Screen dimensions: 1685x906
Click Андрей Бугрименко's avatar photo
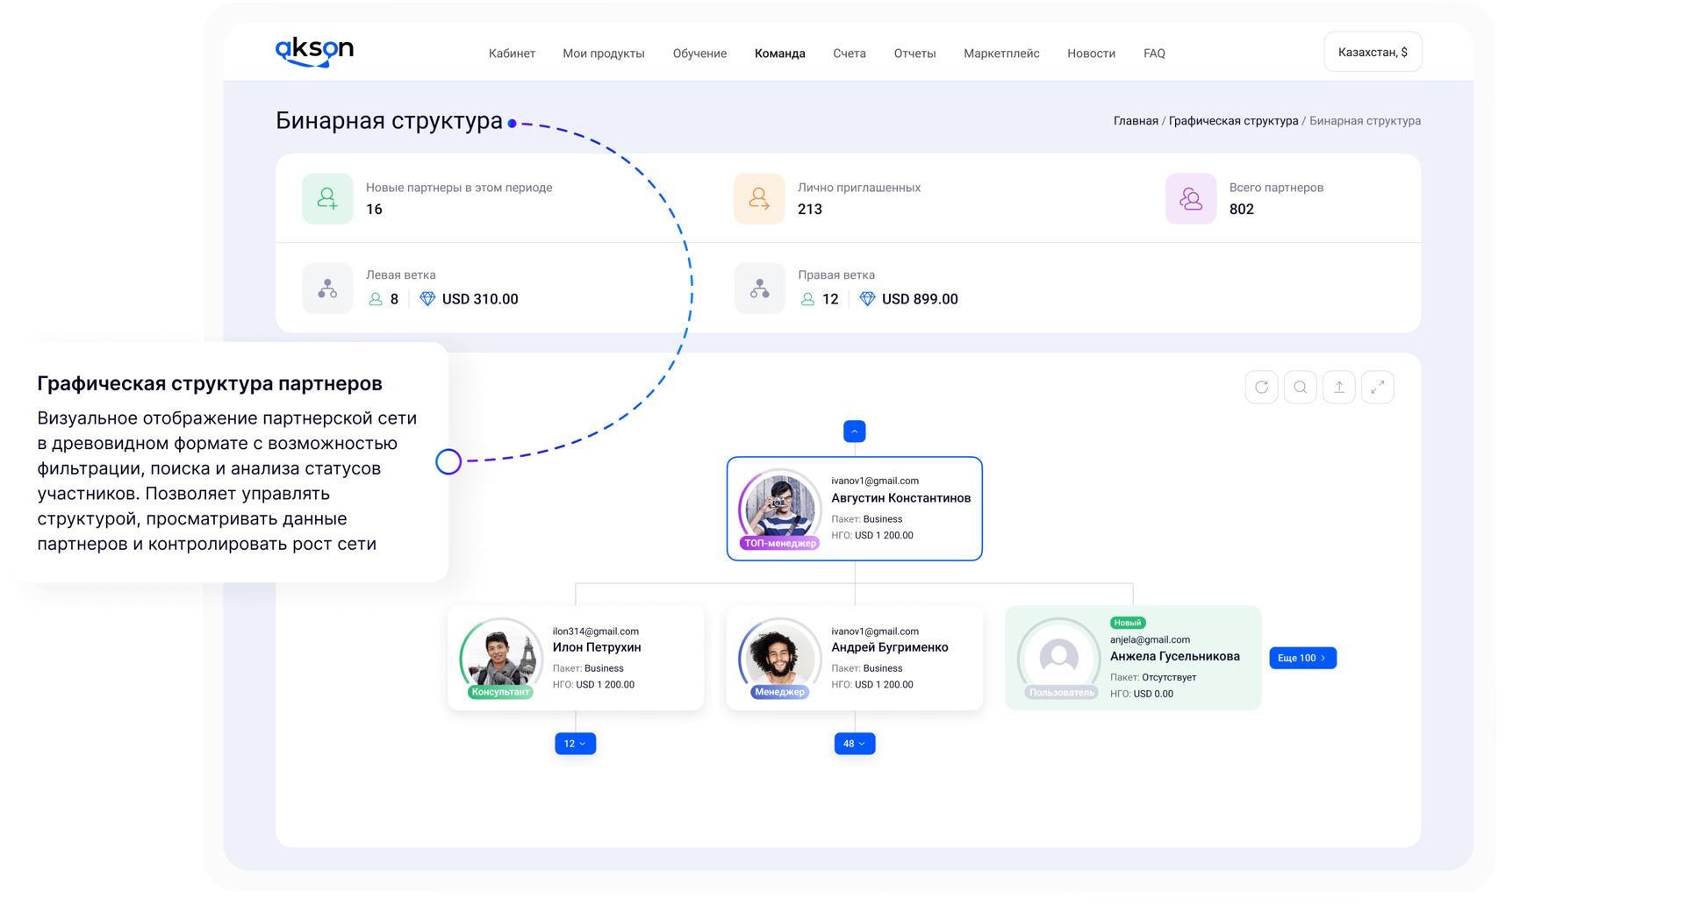[x=778, y=657]
